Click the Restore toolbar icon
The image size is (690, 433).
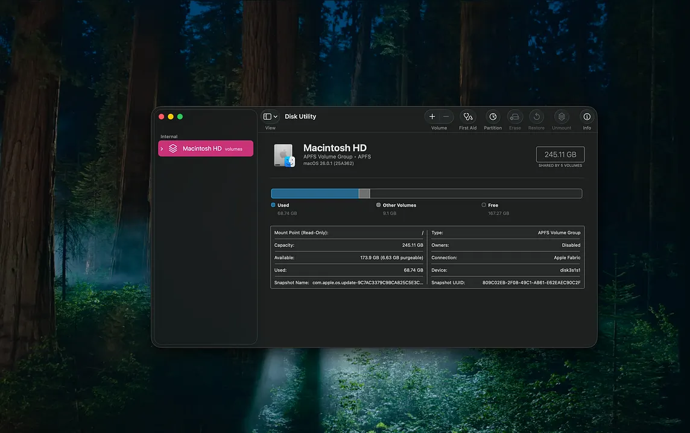coord(536,116)
